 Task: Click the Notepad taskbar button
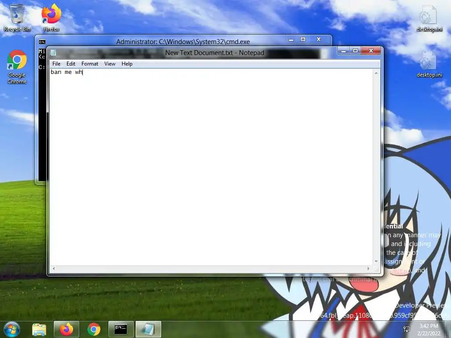(148, 329)
